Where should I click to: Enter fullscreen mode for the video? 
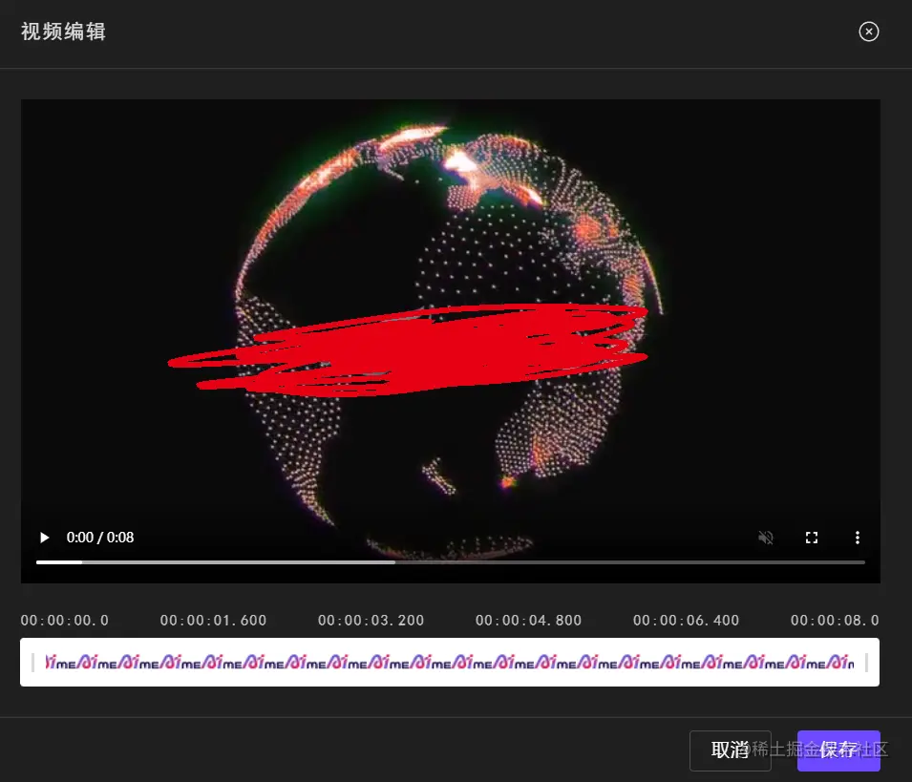[811, 537]
